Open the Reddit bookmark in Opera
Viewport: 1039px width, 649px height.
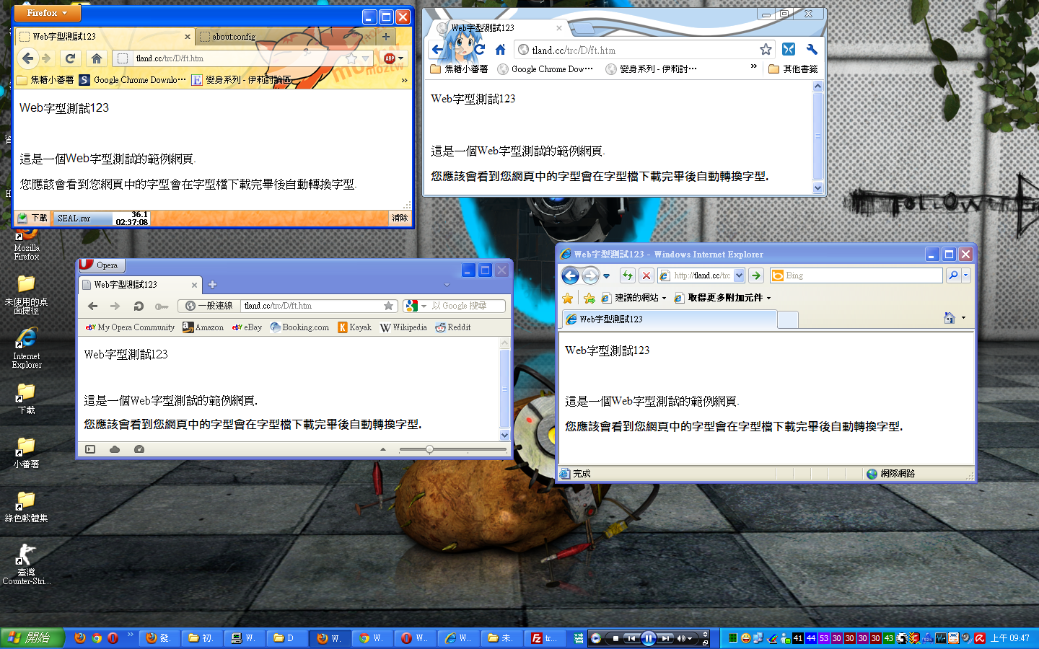(x=452, y=327)
